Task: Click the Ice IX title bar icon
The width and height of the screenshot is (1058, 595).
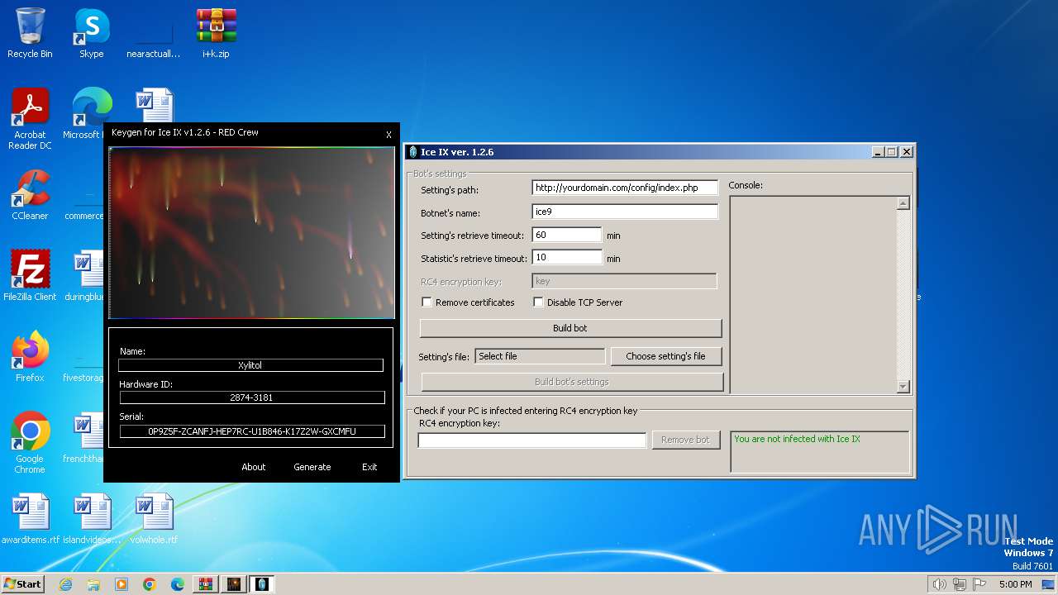Action: click(x=413, y=152)
